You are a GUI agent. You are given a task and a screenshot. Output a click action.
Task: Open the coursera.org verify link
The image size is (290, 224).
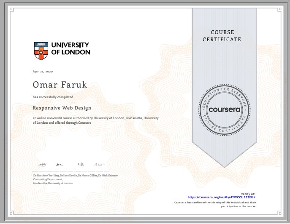pyautogui.click(x=222, y=197)
